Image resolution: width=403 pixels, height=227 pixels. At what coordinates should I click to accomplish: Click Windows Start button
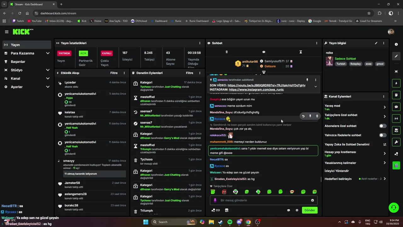click(146, 222)
